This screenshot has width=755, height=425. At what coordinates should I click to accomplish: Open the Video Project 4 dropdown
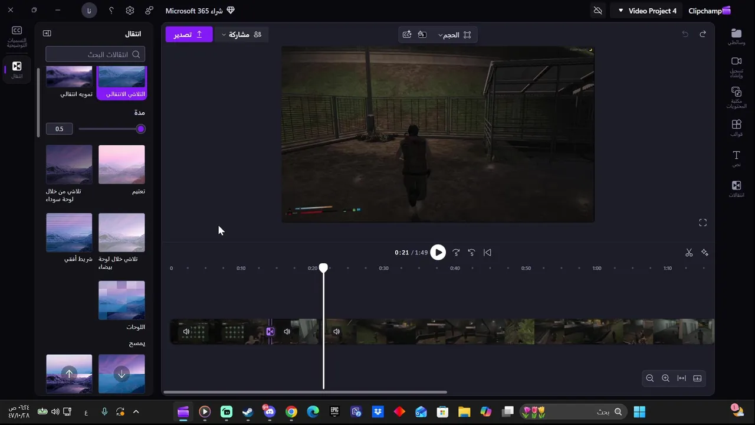click(x=647, y=11)
